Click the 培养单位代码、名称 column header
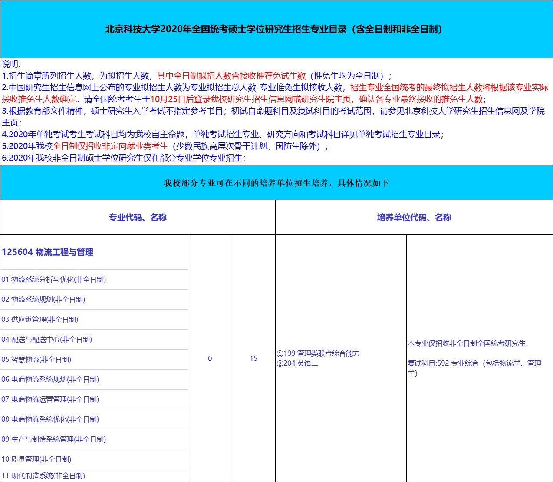 [x=414, y=218]
